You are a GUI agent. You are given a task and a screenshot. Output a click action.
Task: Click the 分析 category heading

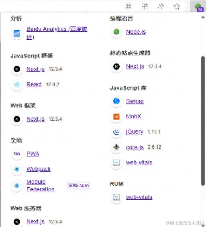point(16,18)
